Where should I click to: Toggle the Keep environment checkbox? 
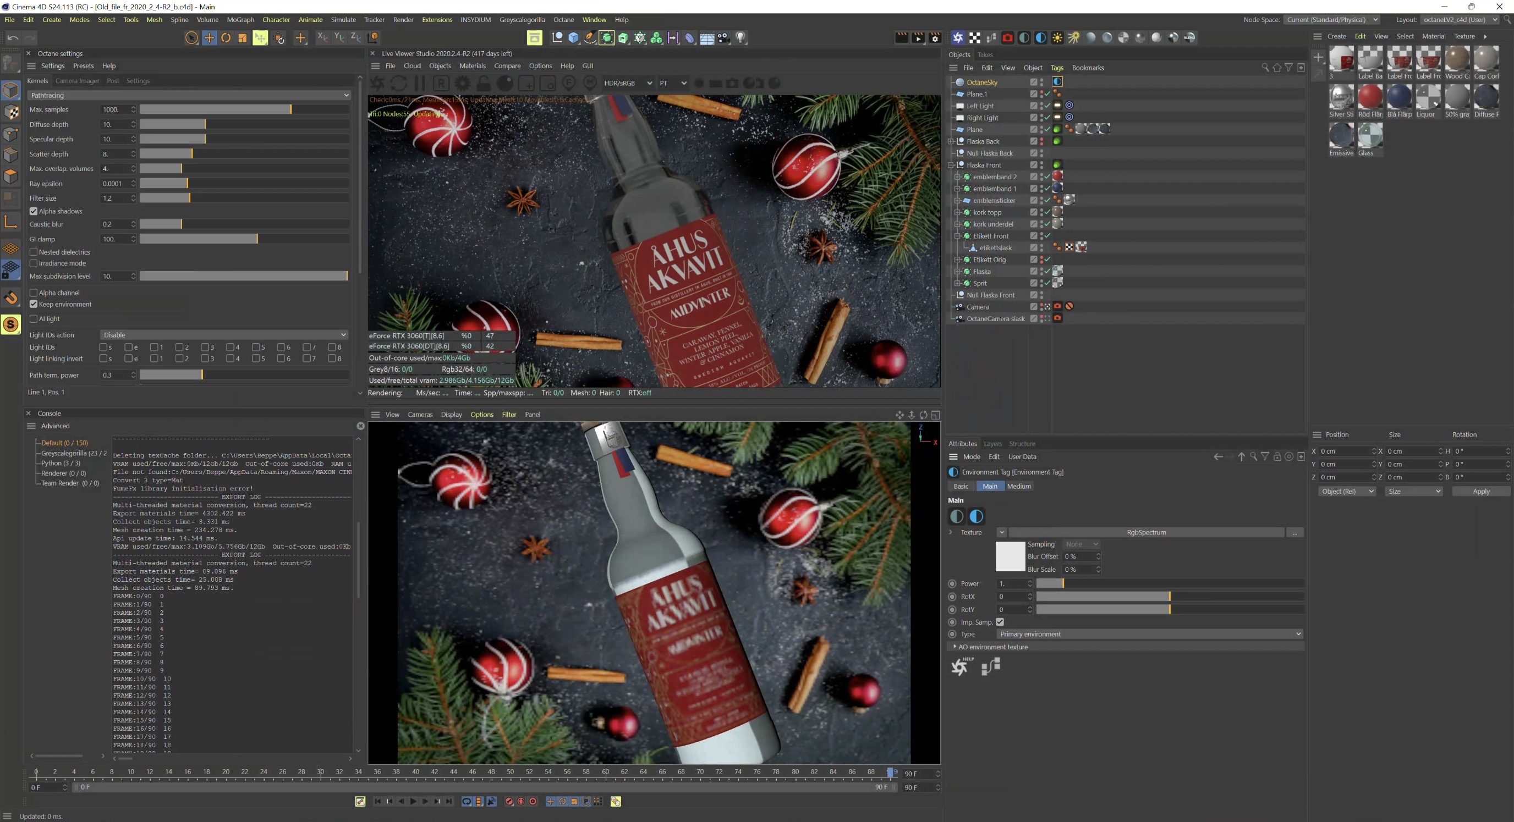click(34, 305)
